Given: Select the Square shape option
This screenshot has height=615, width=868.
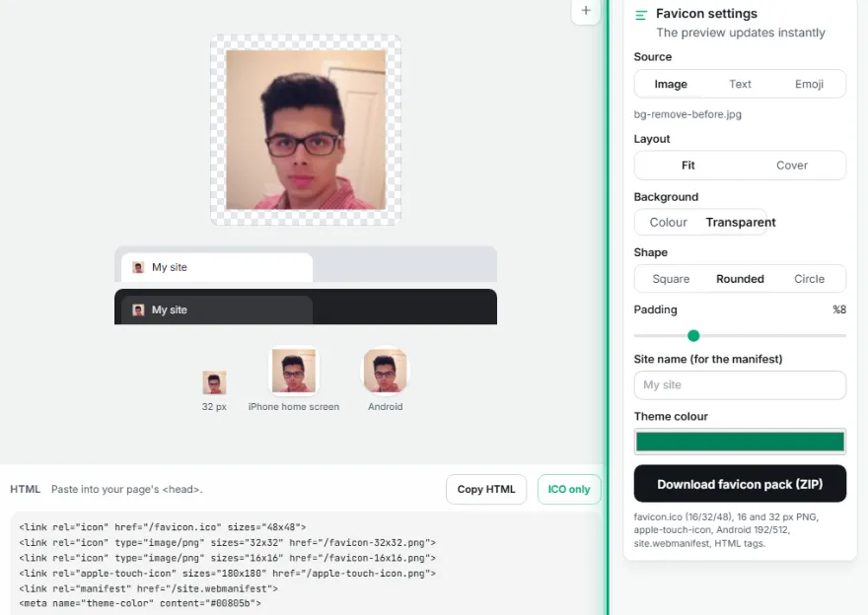Looking at the screenshot, I should coord(671,279).
